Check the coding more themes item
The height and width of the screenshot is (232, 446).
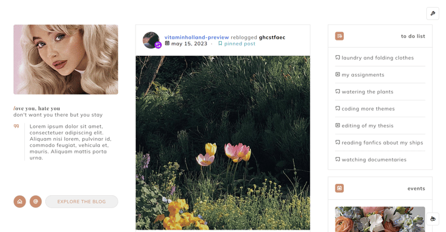338,108
